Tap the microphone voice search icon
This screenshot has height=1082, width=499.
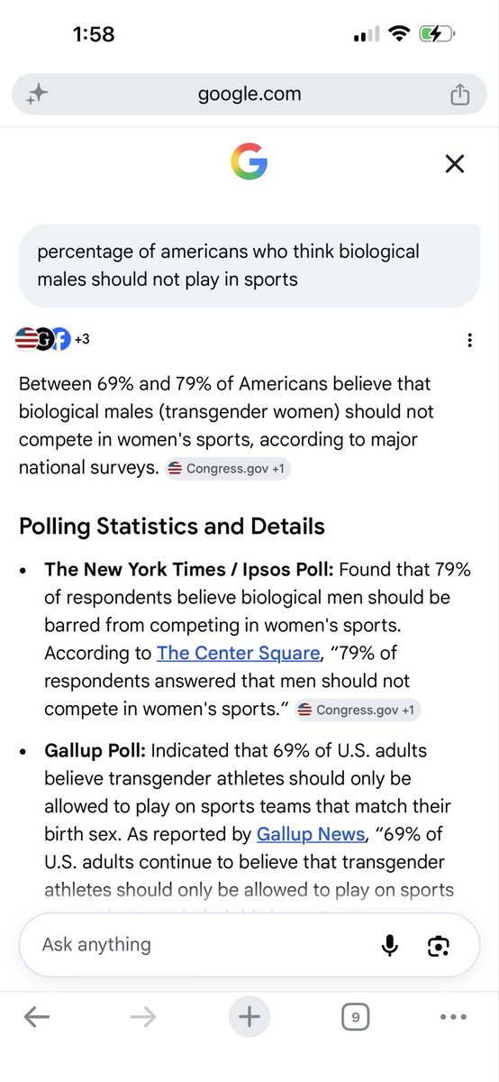pos(390,945)
